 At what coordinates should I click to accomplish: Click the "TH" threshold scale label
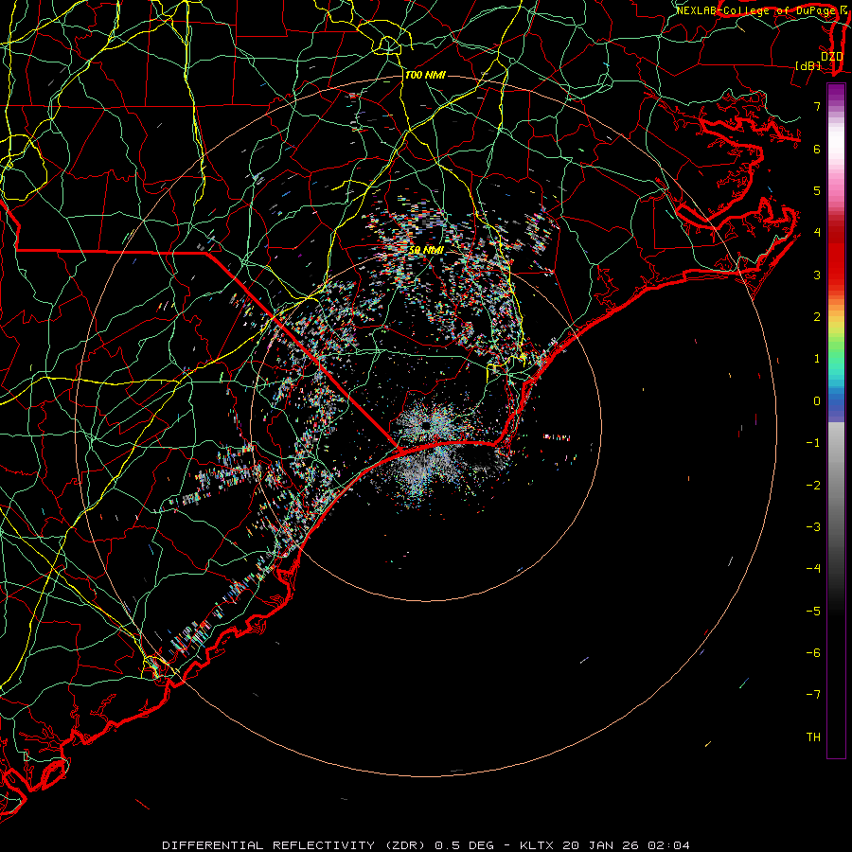813,737
